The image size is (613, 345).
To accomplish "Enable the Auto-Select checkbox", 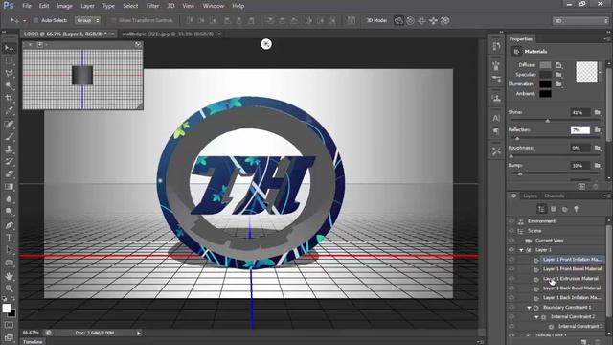I will (x=35, y=20).
